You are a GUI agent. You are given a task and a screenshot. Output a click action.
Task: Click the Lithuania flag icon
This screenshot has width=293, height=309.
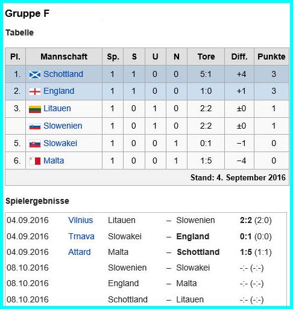(x=35, y=109)
